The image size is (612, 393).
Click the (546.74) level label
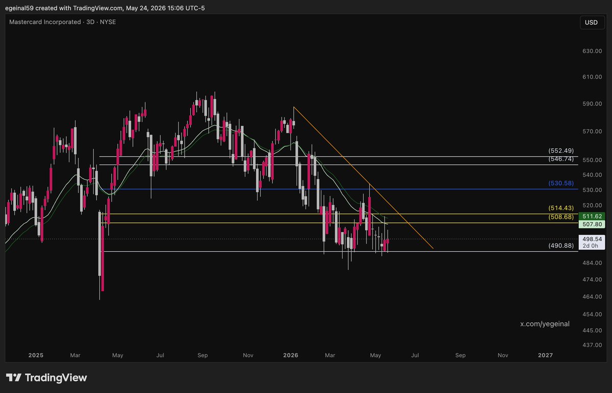[561, 159]
